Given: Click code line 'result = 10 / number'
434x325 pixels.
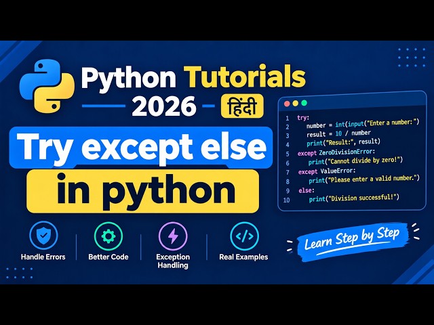Looking at the screenshot, I should point(338,134).
